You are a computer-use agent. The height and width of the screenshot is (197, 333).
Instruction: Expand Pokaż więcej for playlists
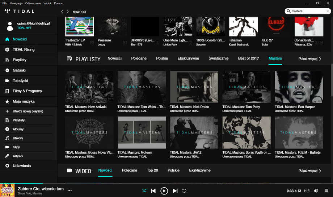pos(309,58)
